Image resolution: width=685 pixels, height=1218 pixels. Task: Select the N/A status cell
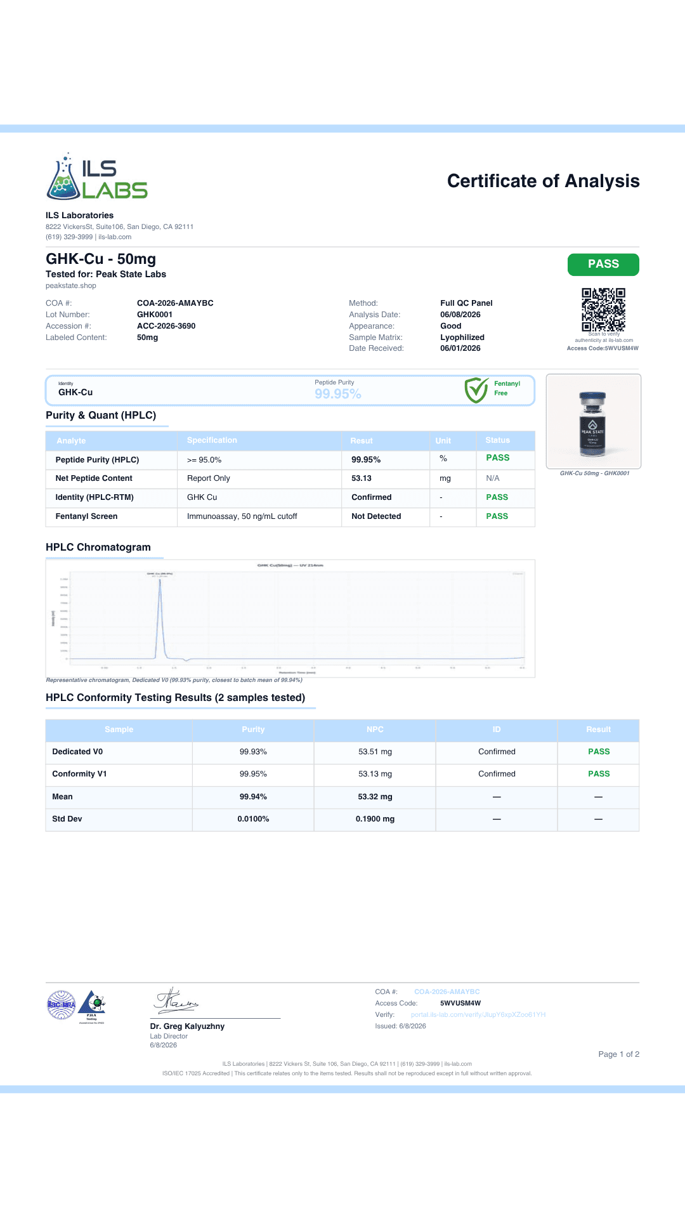493,478
